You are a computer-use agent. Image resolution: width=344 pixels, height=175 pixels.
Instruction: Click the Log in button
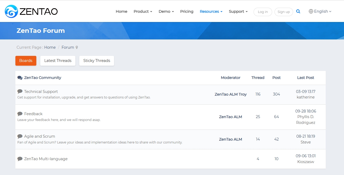pyautogui.click(x=263, y=12)
